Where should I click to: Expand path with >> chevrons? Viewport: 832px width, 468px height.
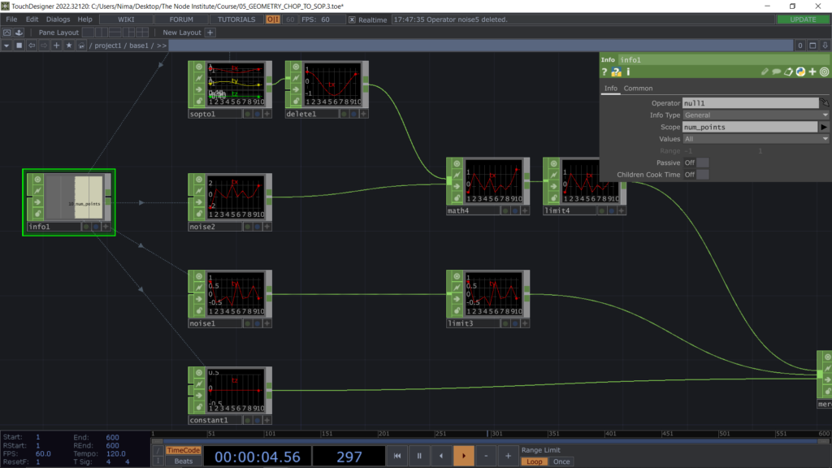(x=162, y=45)
